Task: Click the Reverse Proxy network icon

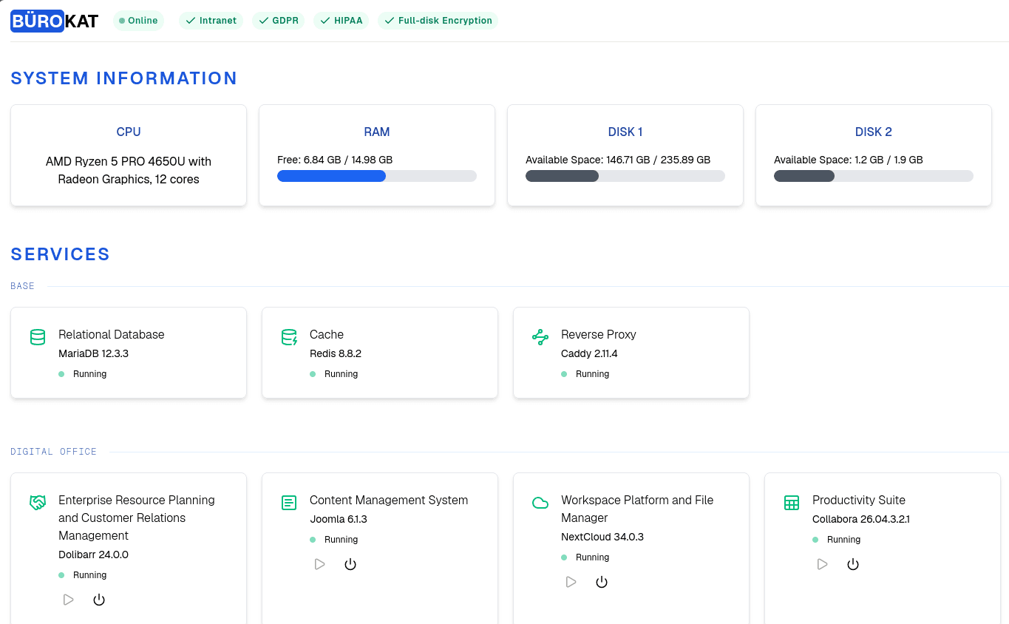Action: click(540, 337)
